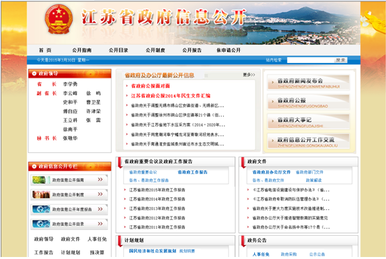Click arrow icon beside 政府信息公开工作交流
Viewport: 386px width, 259px height.
pyautogui.click(x=273, y=140)
